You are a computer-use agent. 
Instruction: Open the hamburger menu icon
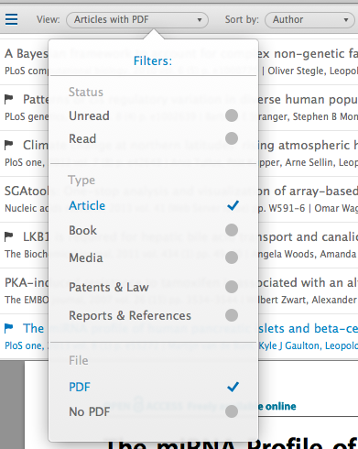(11, 19)
